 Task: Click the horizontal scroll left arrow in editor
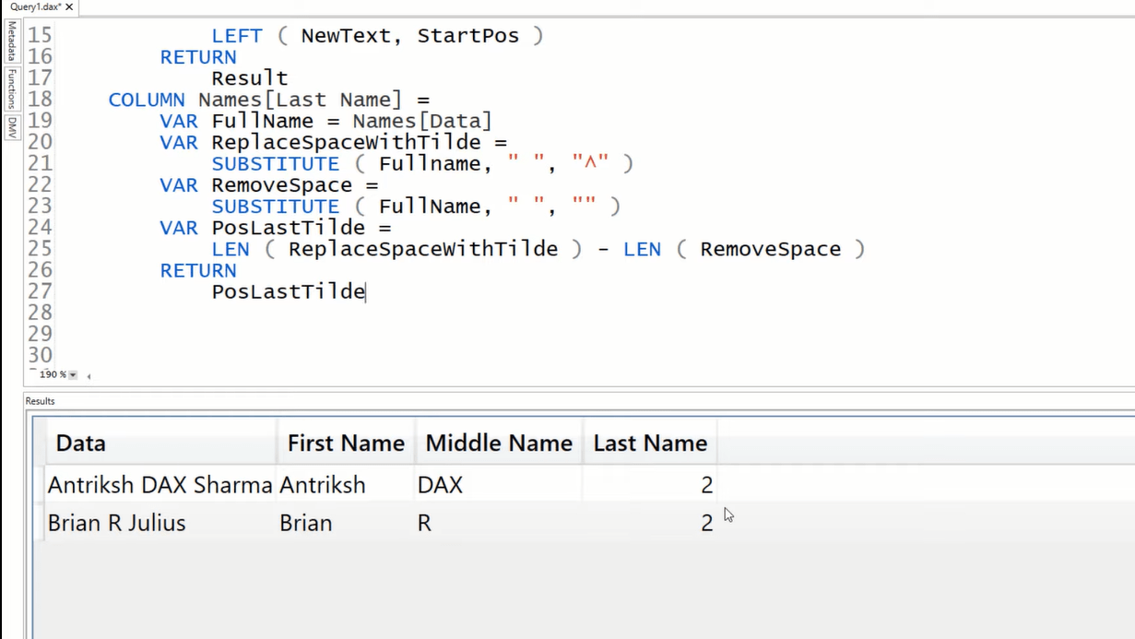tap(89, 375)
